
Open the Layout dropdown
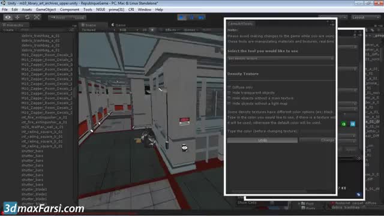tap(365, 17)
